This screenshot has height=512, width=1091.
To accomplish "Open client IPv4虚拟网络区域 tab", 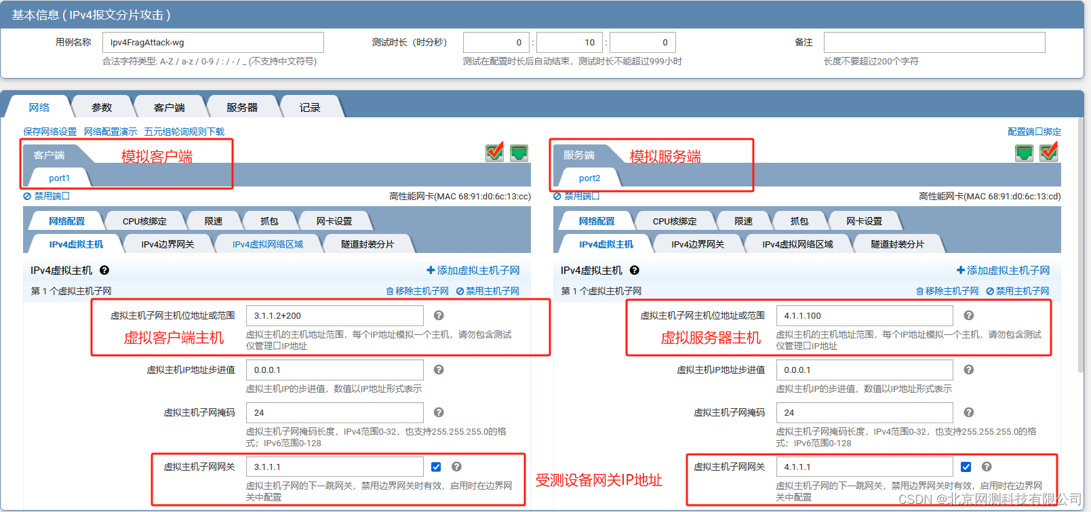I will pyautogui.click(x=268, y=244).
